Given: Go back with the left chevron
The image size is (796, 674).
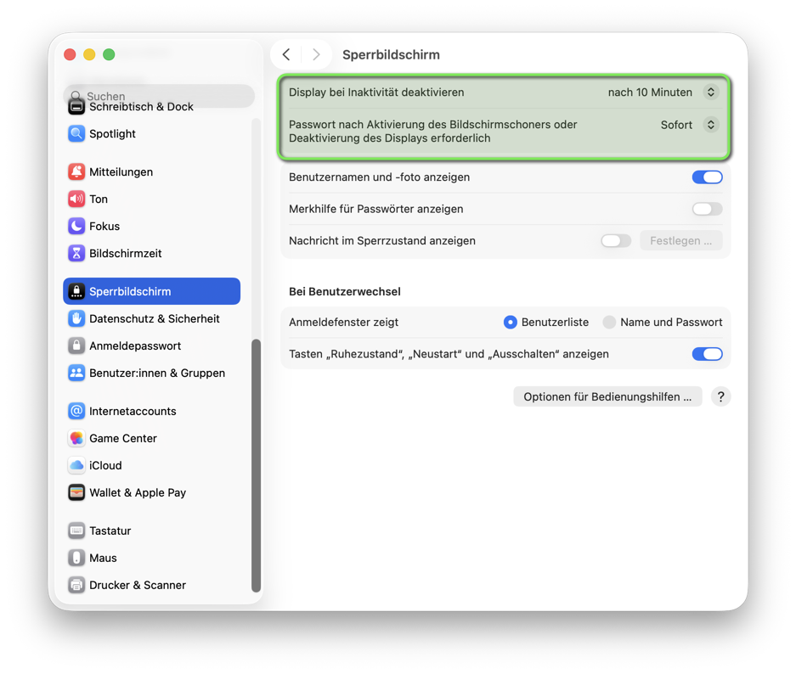Looking at the screenshot, I should pyautogui.click(x=286, y=54).
